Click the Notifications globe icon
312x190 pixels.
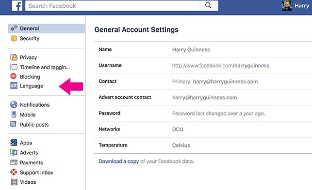pyautogui.click(x=14, y=104)
